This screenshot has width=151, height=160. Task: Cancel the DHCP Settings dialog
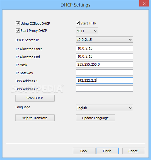134,151
